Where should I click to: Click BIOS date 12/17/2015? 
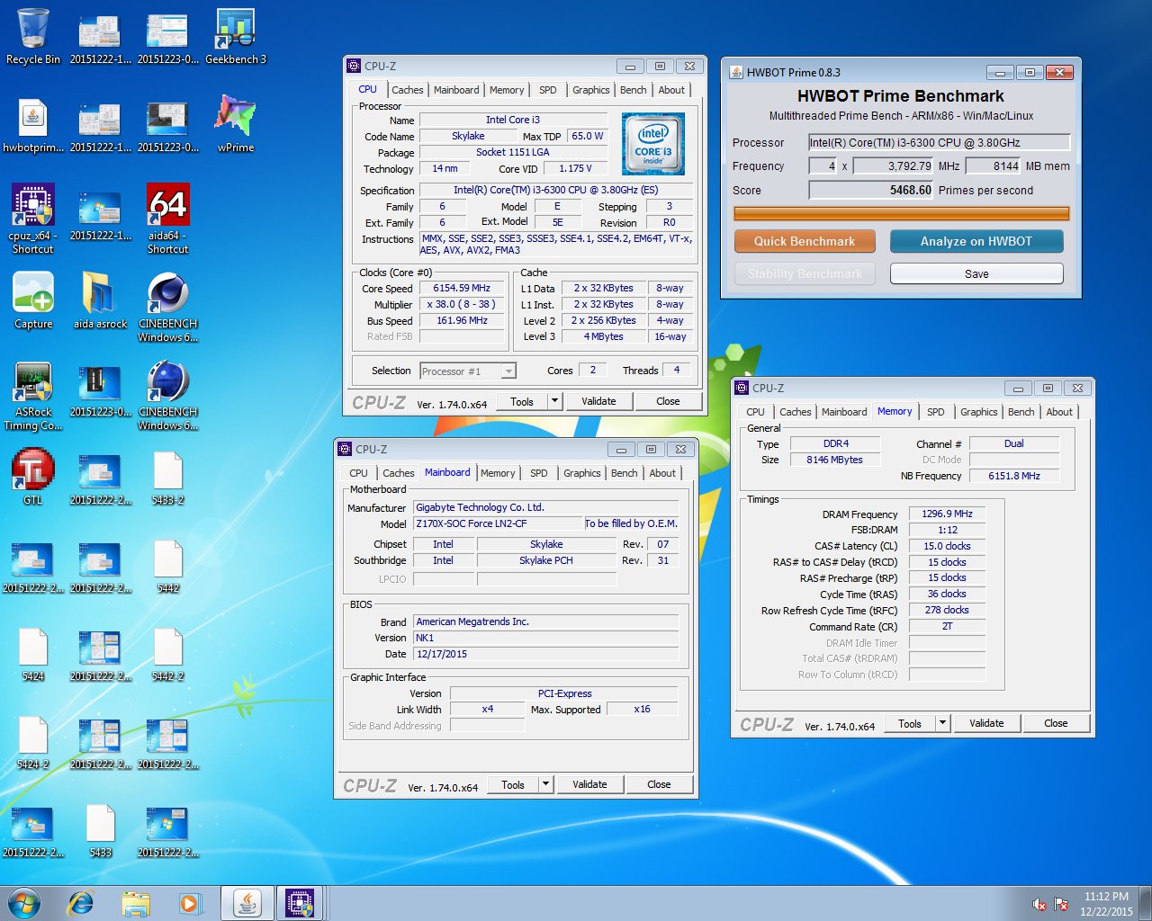coord(545,654)
